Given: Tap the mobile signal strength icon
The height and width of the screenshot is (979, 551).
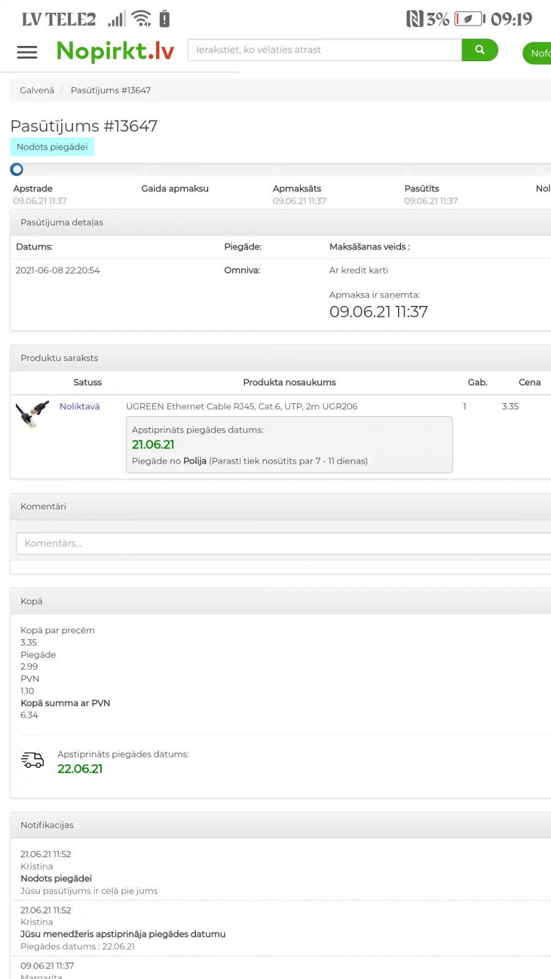Looking at the screenshot, I should point(117,19).
